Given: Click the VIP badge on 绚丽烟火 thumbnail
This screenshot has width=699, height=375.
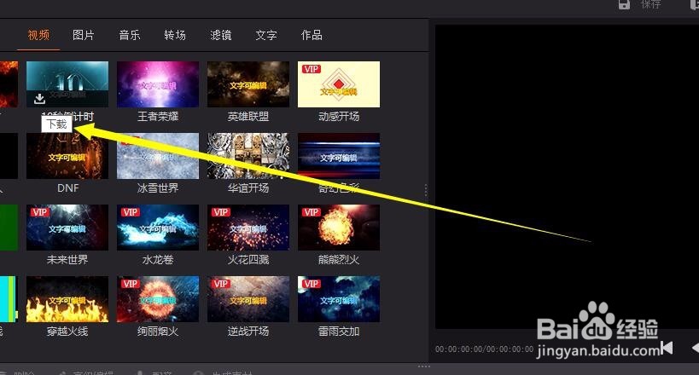Looking at the screenshot, I should point(131,284).
